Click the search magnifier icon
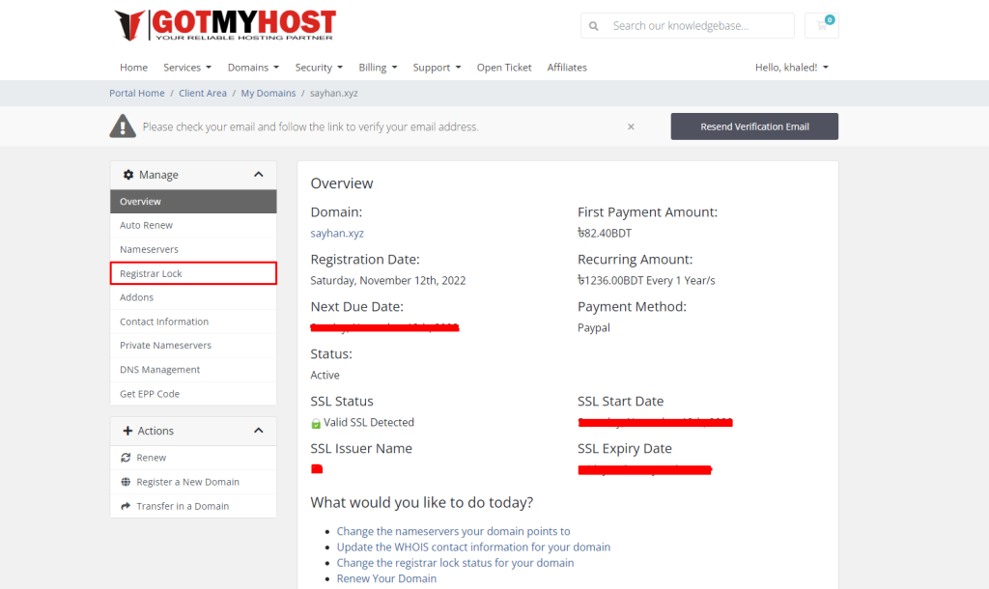Viewport: 989px width, 589px height. (x=594, y=26)
